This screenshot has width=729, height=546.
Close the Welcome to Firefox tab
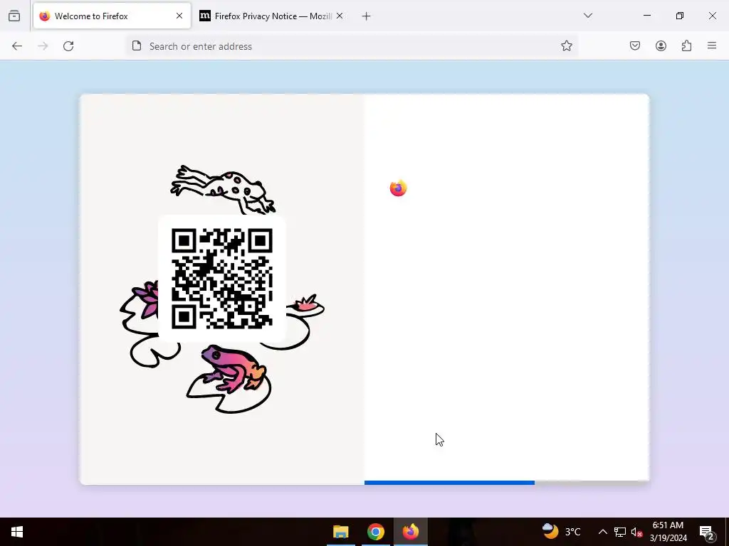(179, 16)
